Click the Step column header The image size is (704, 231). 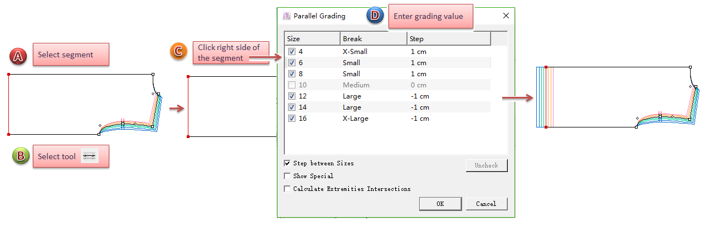click(448, 39)
